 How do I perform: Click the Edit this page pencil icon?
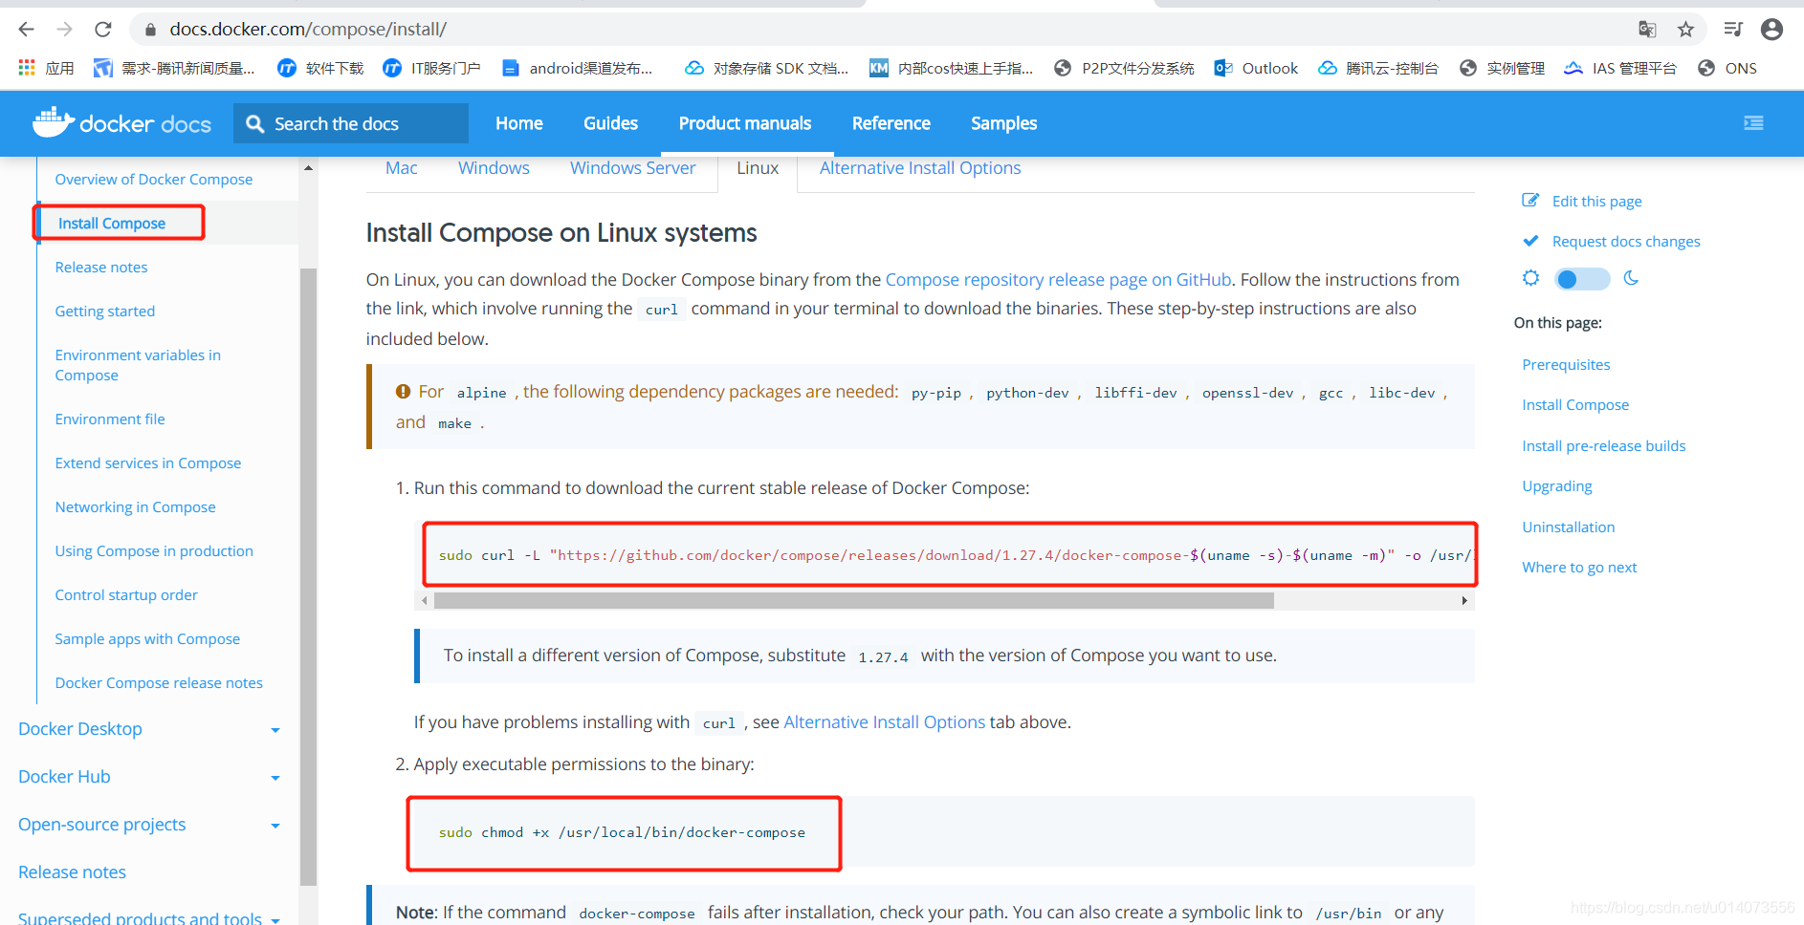click(x=1530, y=200)
